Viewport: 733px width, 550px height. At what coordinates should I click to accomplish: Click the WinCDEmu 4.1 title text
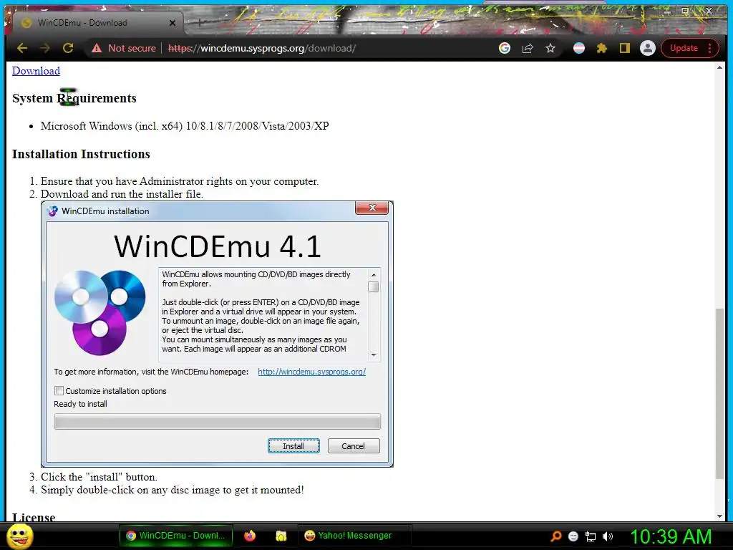pos(218,246)
